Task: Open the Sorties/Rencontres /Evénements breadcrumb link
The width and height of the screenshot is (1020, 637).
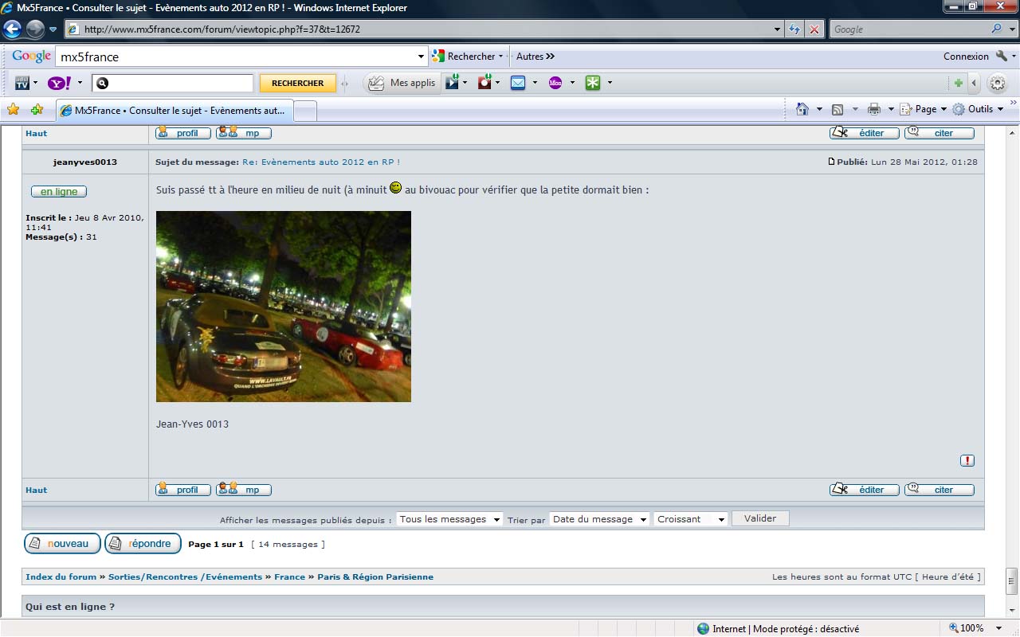Action: click(x=185, y=576)
